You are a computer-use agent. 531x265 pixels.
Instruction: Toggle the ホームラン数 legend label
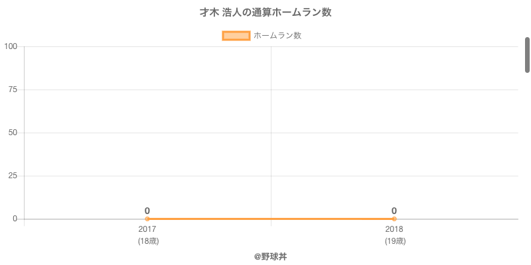(277, 36)
